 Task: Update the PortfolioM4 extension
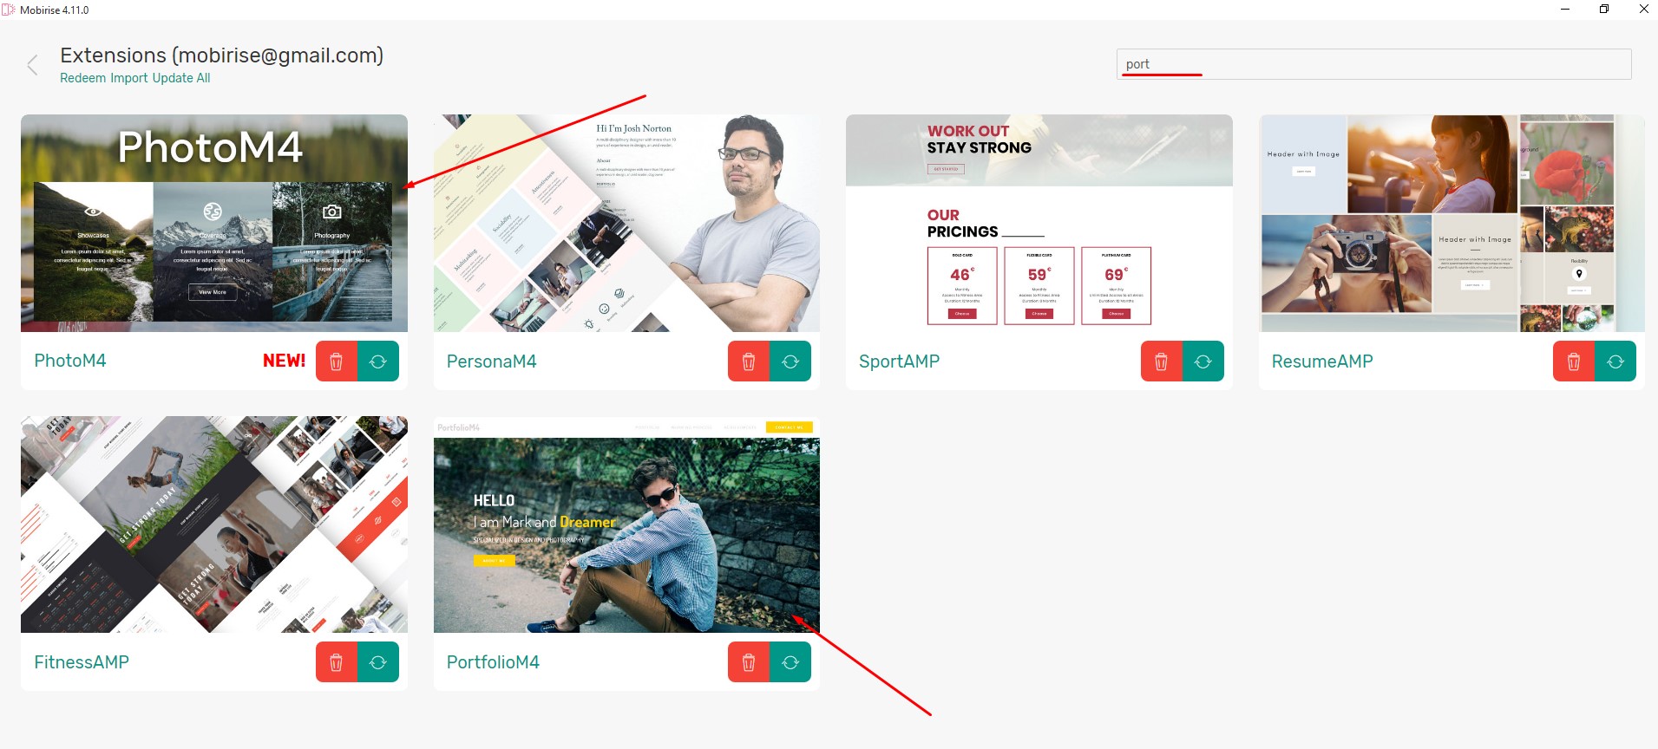(x=790, y=662)
